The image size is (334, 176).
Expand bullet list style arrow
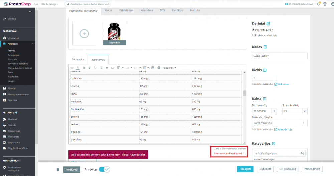tap(131, 68)
